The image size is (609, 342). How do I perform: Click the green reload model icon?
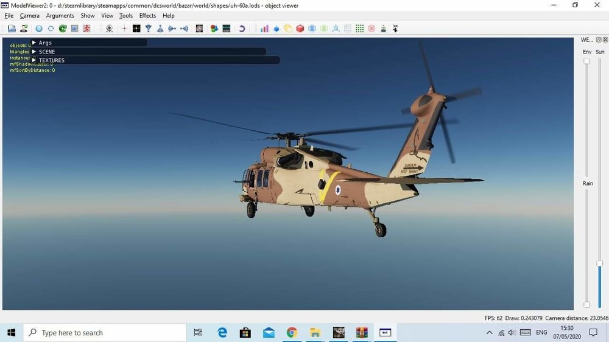point(62,29)
